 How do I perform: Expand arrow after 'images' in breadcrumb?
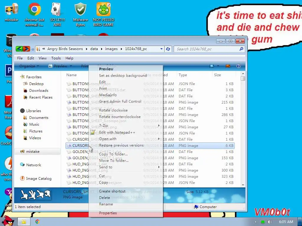121,49
